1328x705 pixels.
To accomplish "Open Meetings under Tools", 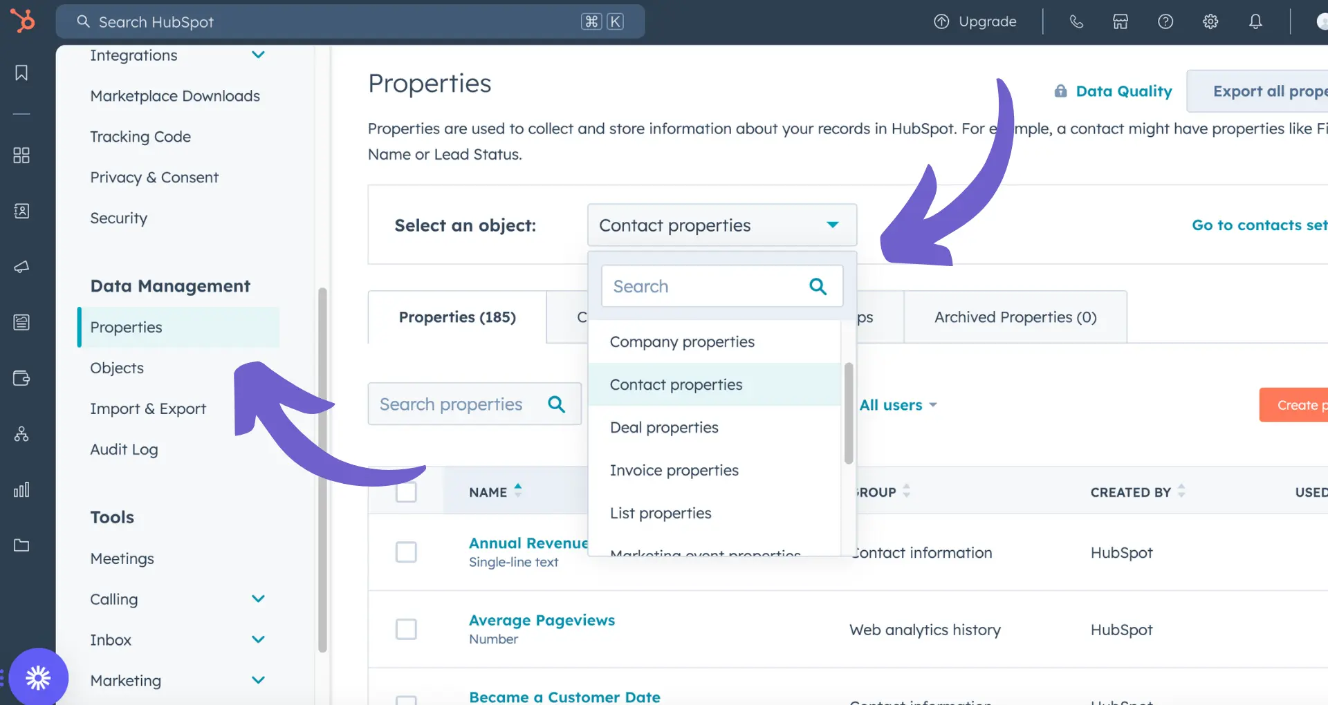I will pyautogui.click(x=122, y=558).
